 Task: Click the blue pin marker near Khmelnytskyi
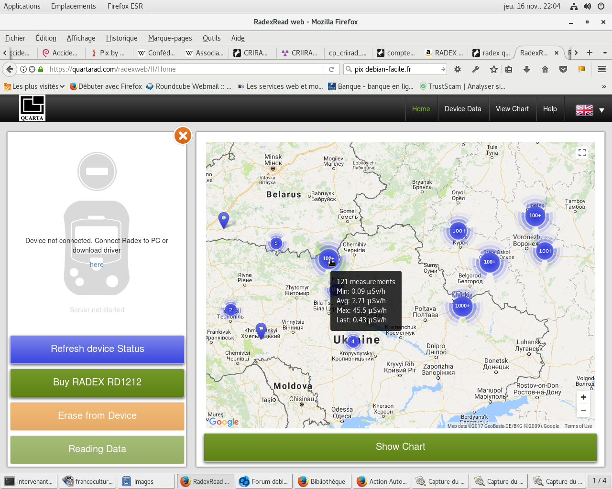(261, 330)
